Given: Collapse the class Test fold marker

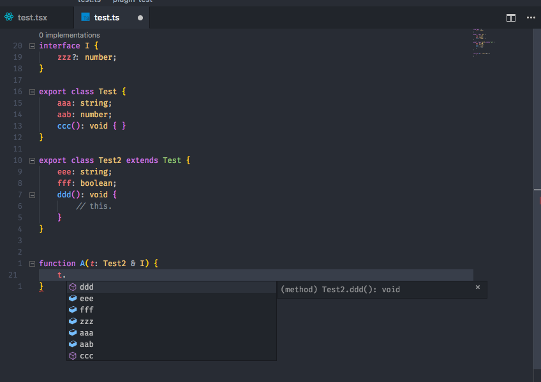Looking at the screenshot, I should pyautogui.click(x=32, y=92).
